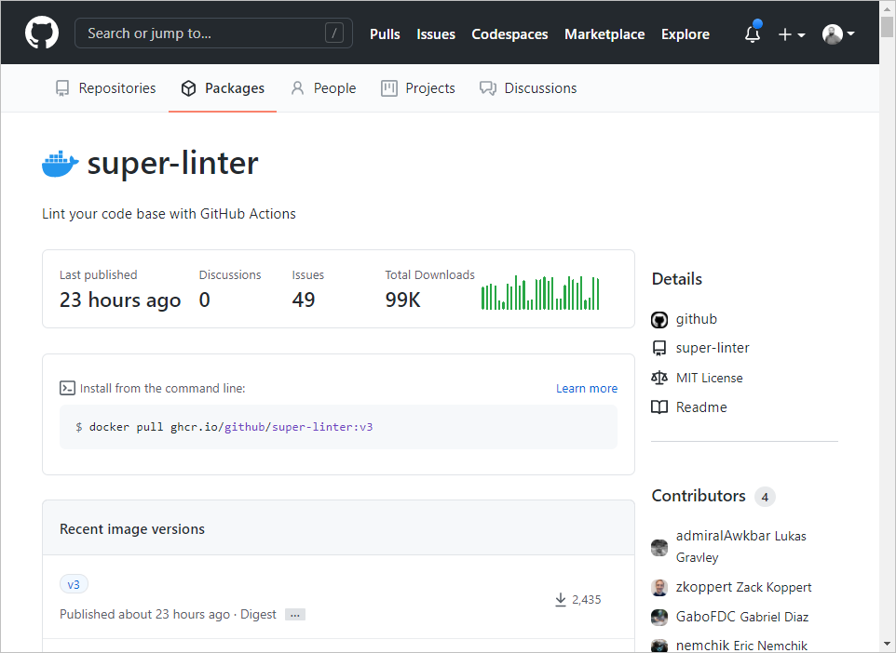Click the scrollbar down arrow
896x653 pixels.
[888, 645]
